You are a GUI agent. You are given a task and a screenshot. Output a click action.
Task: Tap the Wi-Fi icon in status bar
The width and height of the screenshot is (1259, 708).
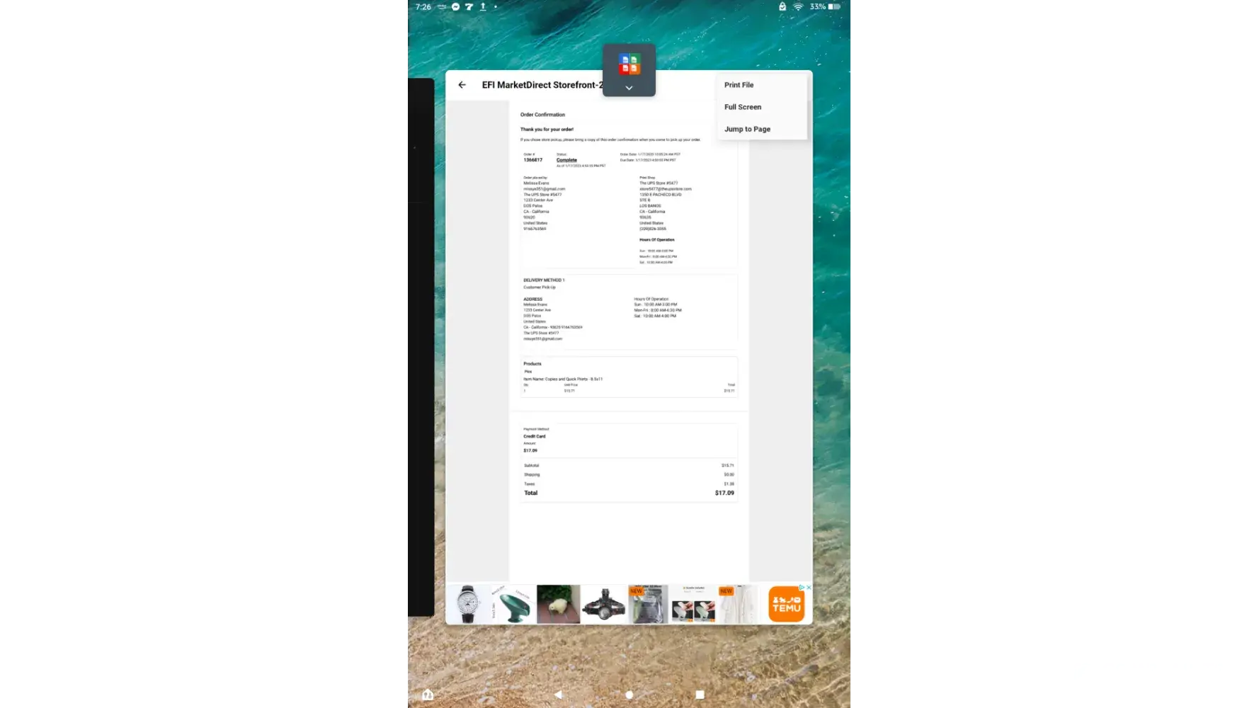click(798, 6)
